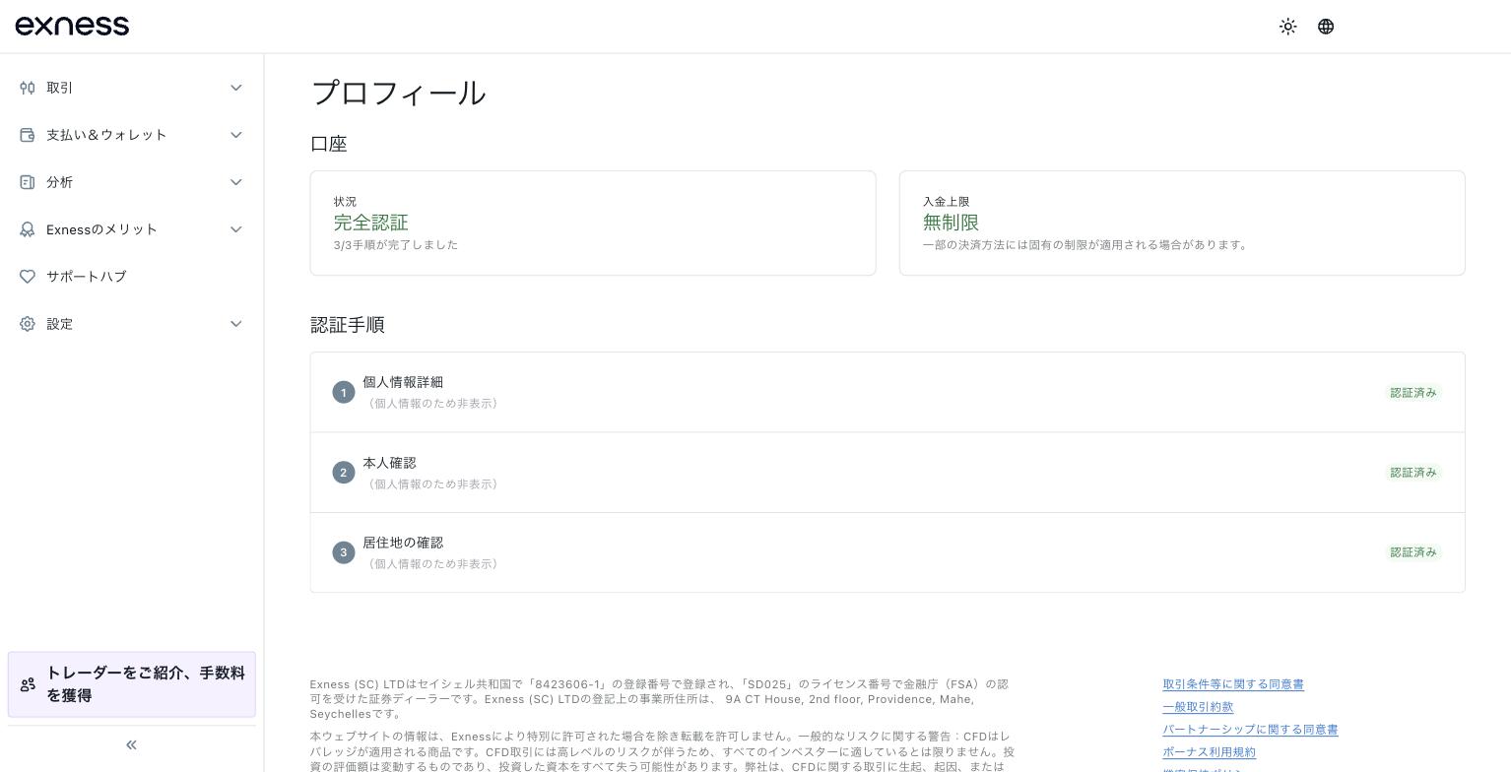
Task: Select the 個人情報詳細 verification row
Action: [x=887, y=393]
